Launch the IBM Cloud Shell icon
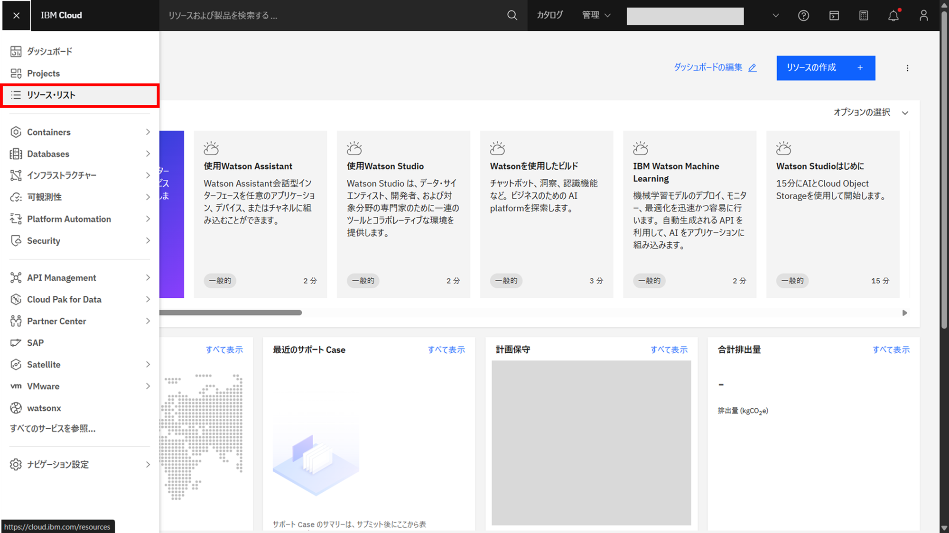Image resolution: width=949 pixels, height=533 pixels. [834, 16]
